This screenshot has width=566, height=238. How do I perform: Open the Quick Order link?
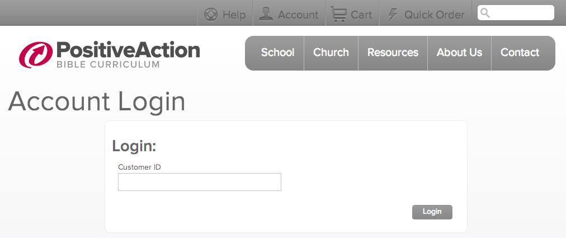434,15
